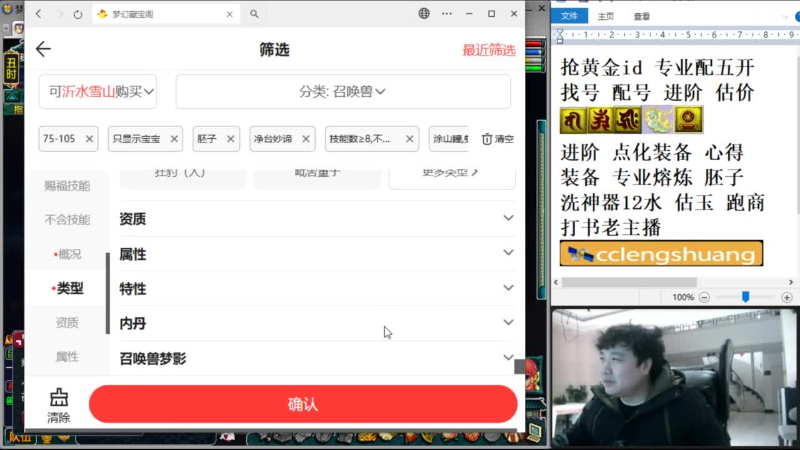This screenshot has width=800, height=450.
Task: Select 资质 in the left sidebar
Action: pos(67,322)
